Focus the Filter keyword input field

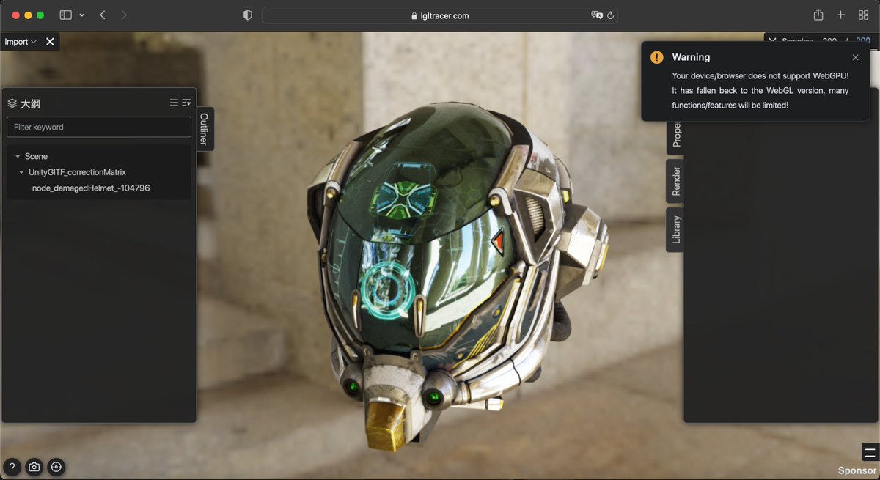pos(99,127)
